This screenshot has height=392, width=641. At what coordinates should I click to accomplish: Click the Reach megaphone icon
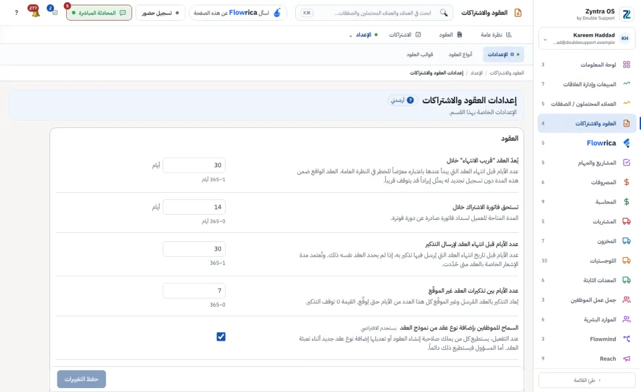click(626, 359)
